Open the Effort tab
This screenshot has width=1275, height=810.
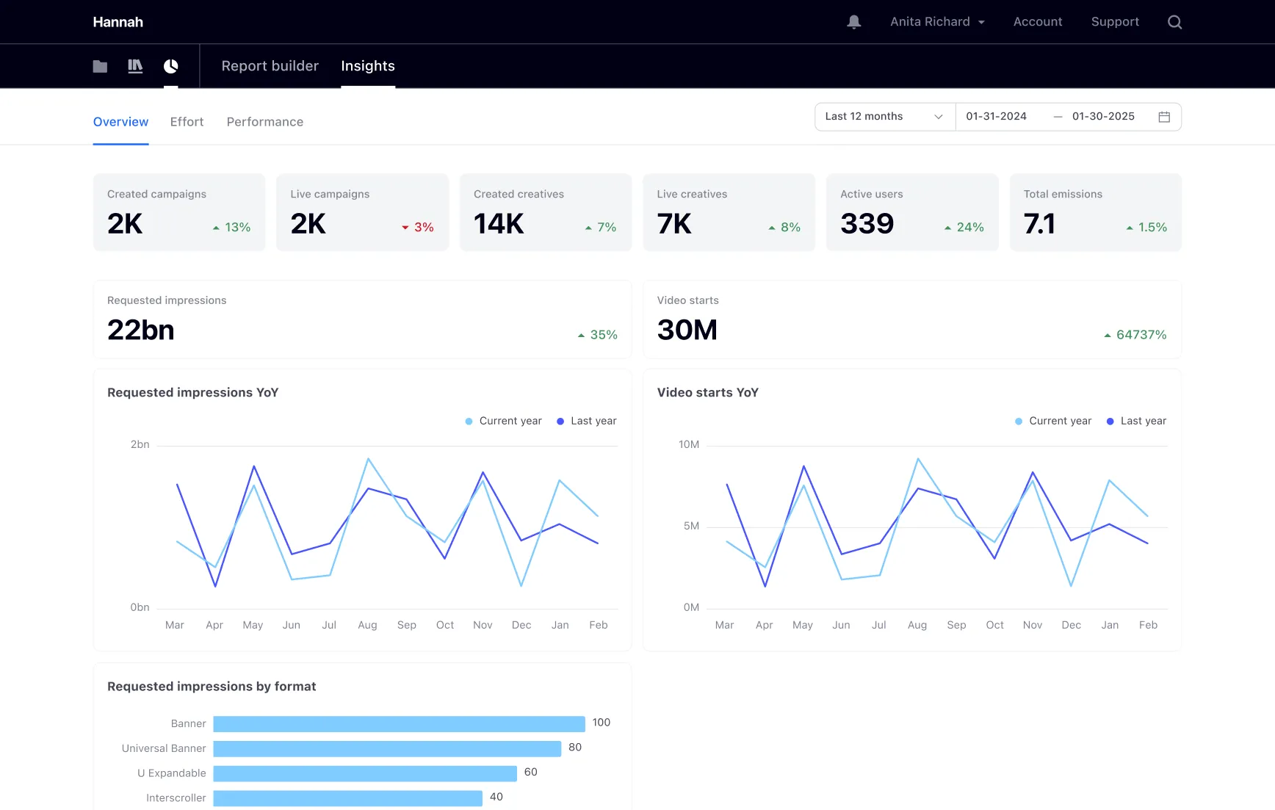pos(187,122)
